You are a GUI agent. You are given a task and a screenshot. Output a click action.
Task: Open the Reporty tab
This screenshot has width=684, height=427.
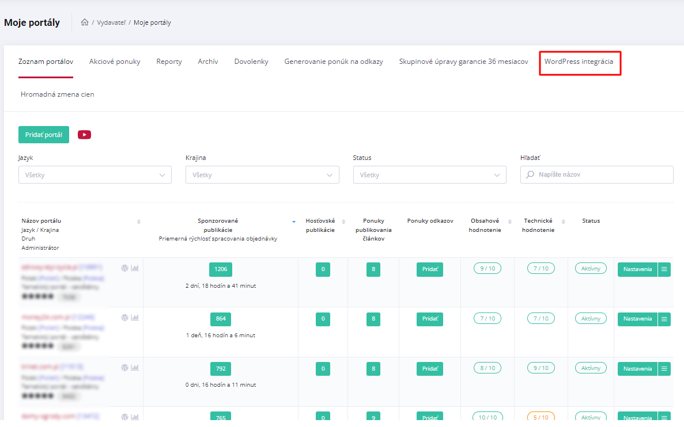click(x=169, y=62)
